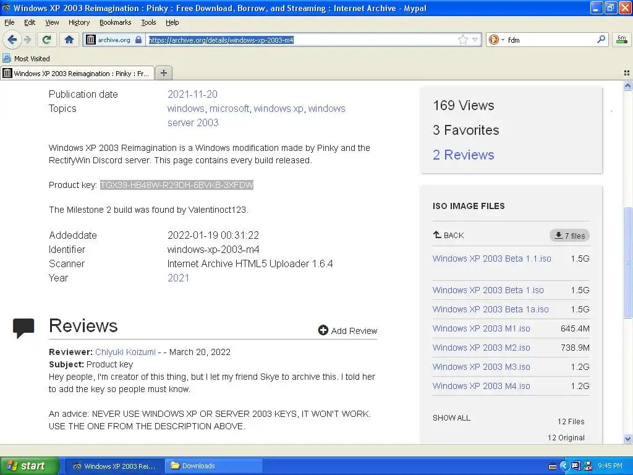633x475 pixels.
Task: Click the padlock security icon
Action: pos(138,40)
